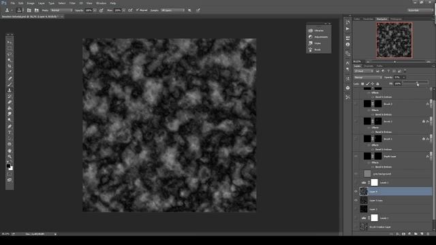The height and width of the screenshot is (245, 436).
Task: Show the Brush Creation Layer visibility box
Action: click(x=356, y=227)
